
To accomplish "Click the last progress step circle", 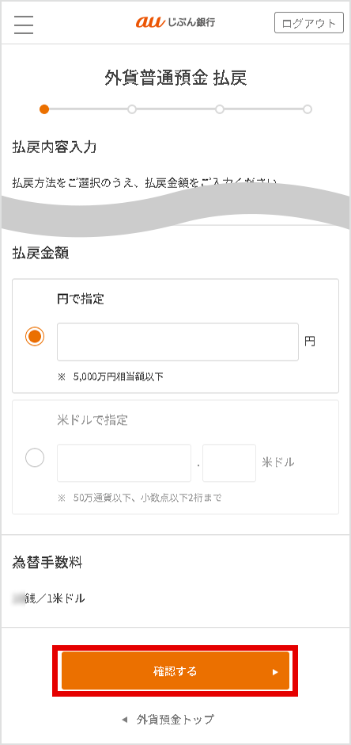I will coord(308,109).
